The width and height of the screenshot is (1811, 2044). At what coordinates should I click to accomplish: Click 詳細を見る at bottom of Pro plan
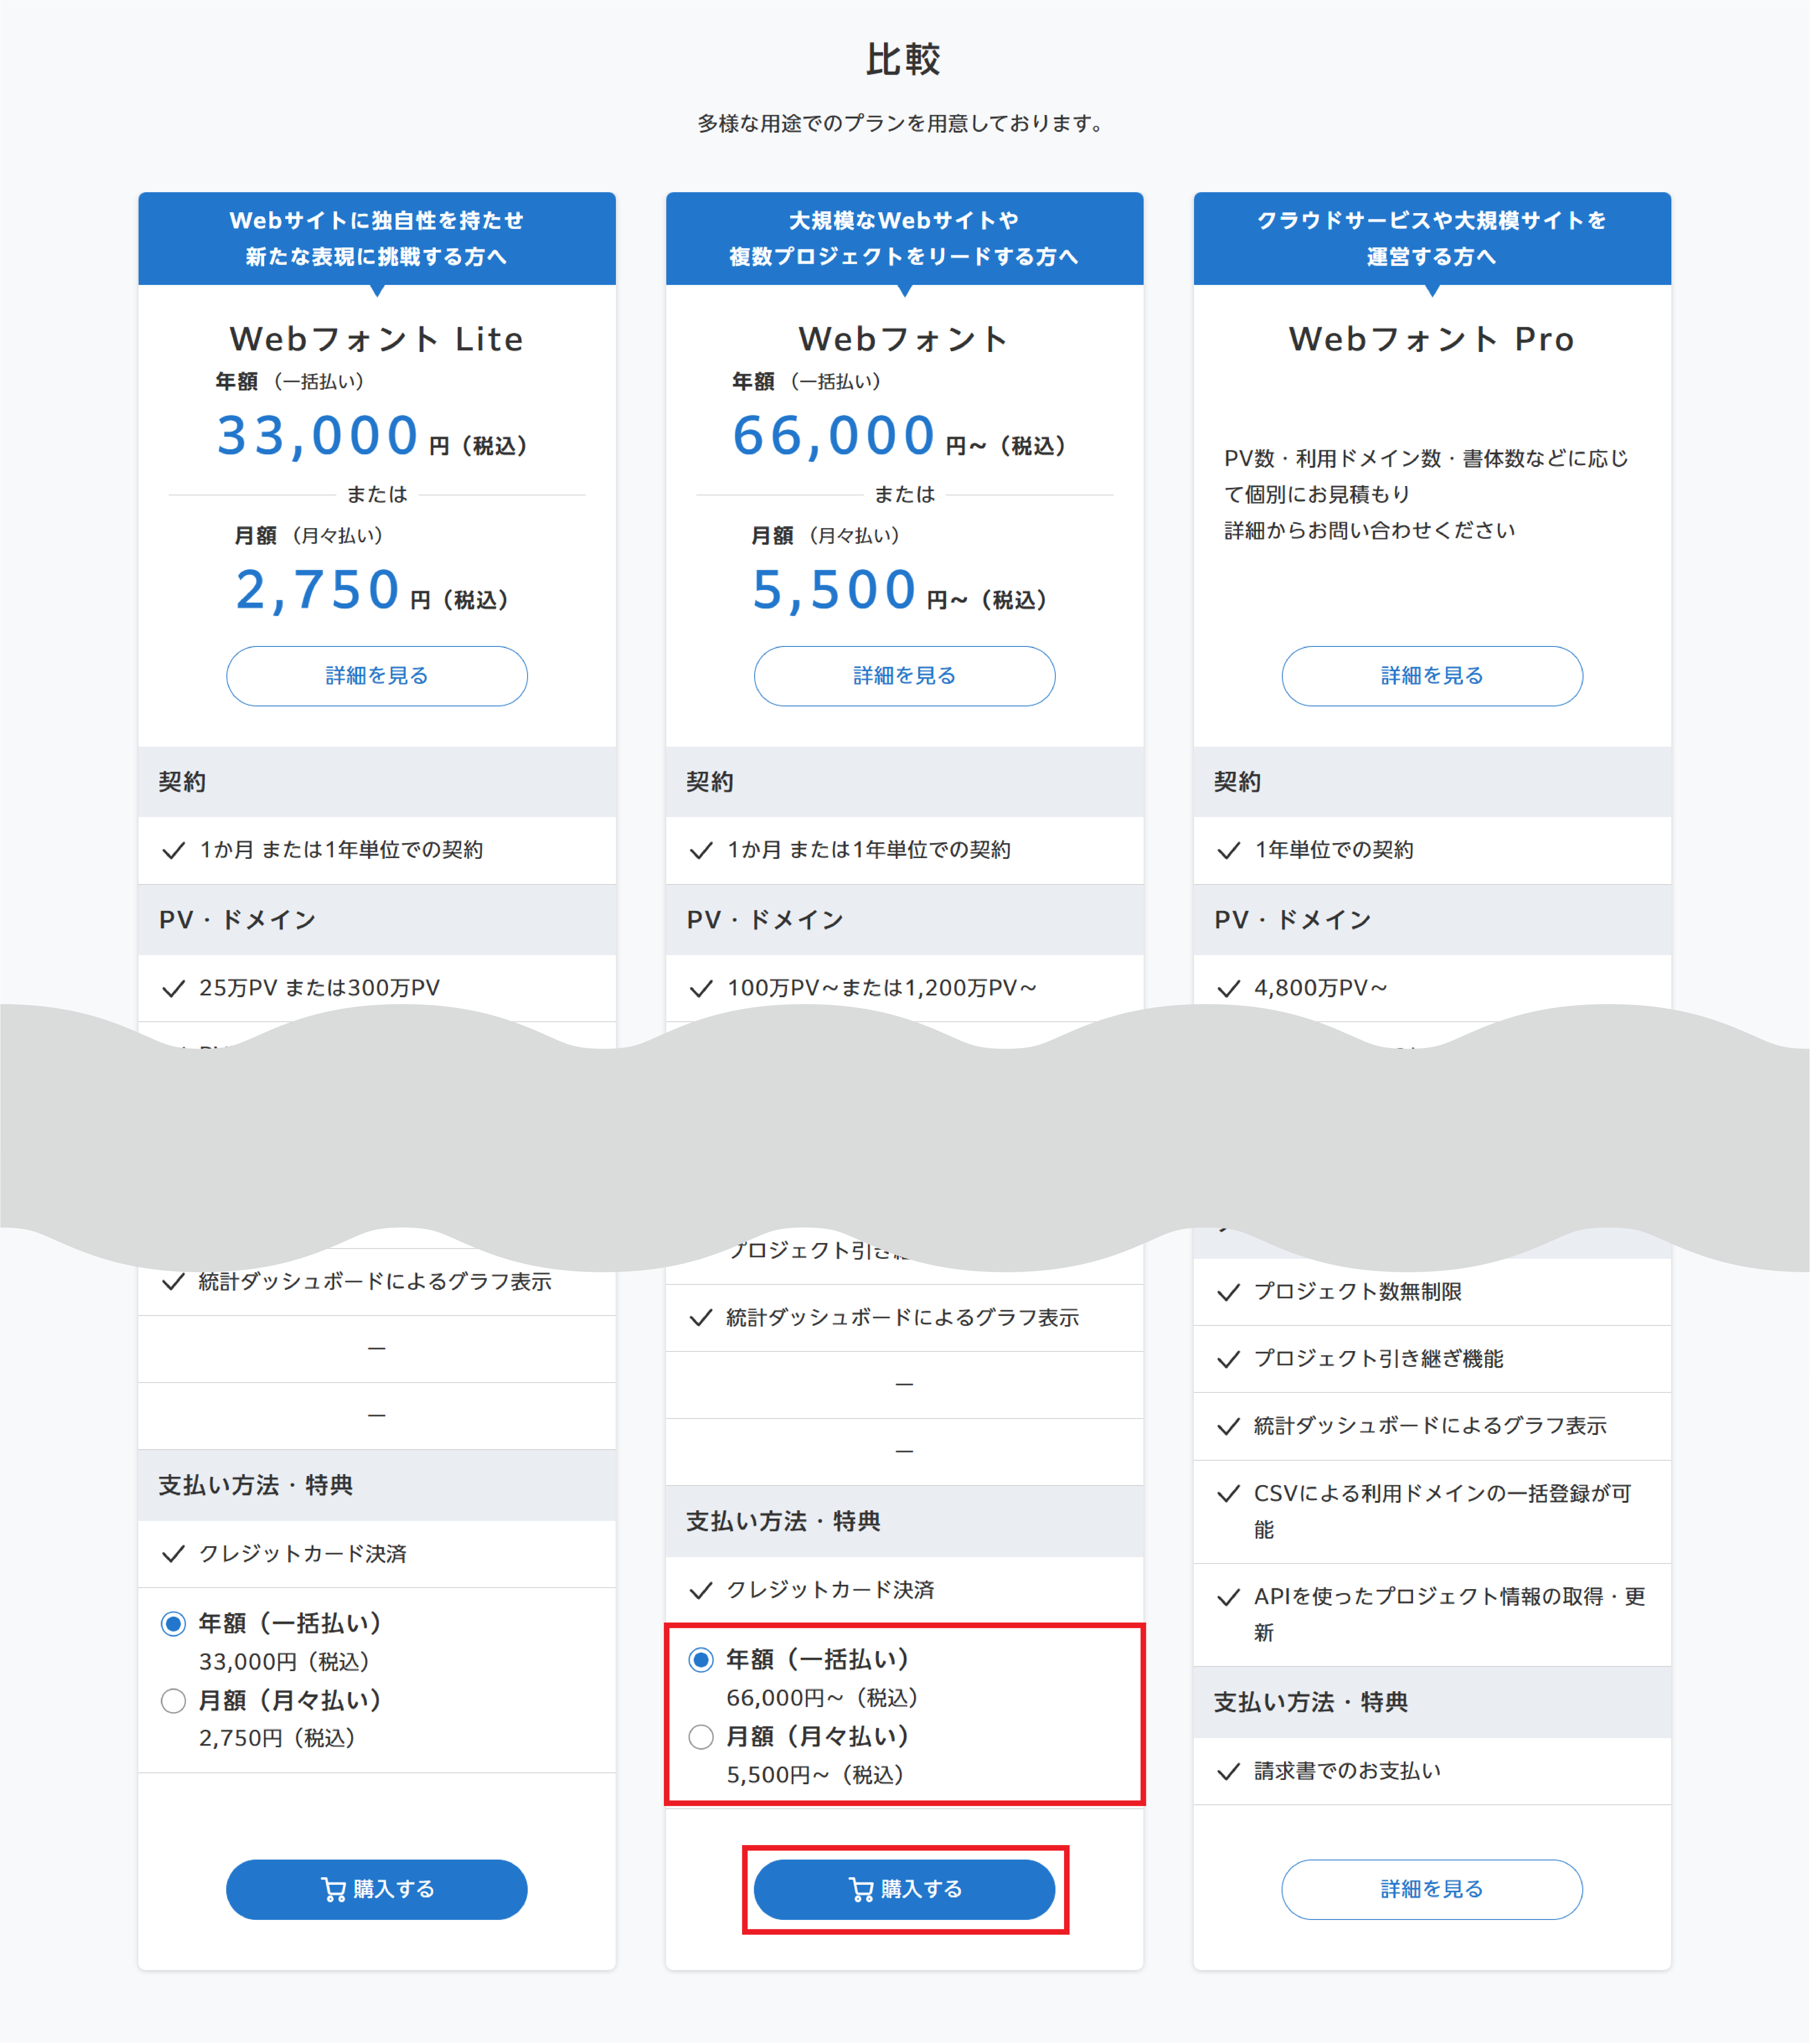pyautogui.click(x=1432, y=1889)
